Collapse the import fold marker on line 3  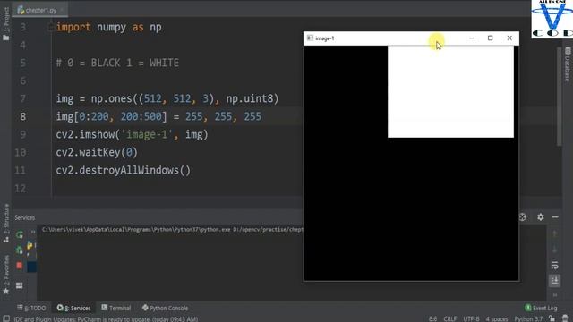click(51, 27)
